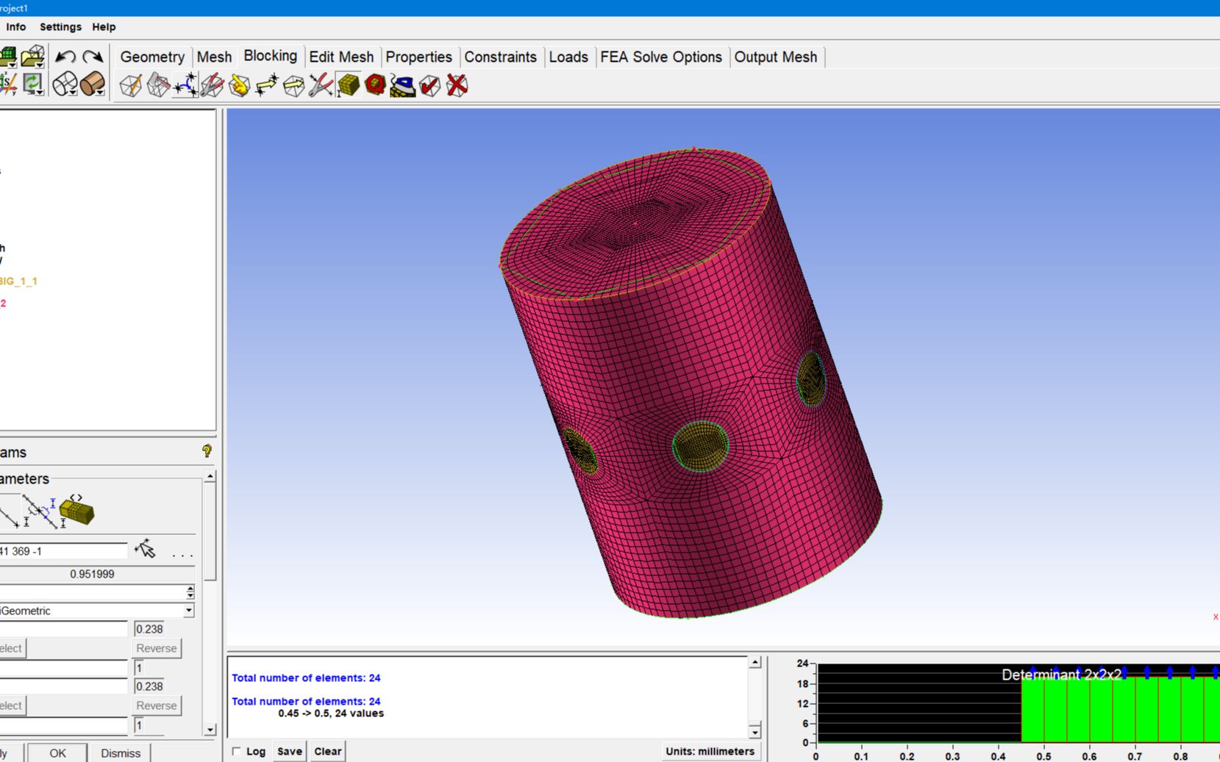
Task: Open the solid shaded display icon
Action: (x=93, y=84)
